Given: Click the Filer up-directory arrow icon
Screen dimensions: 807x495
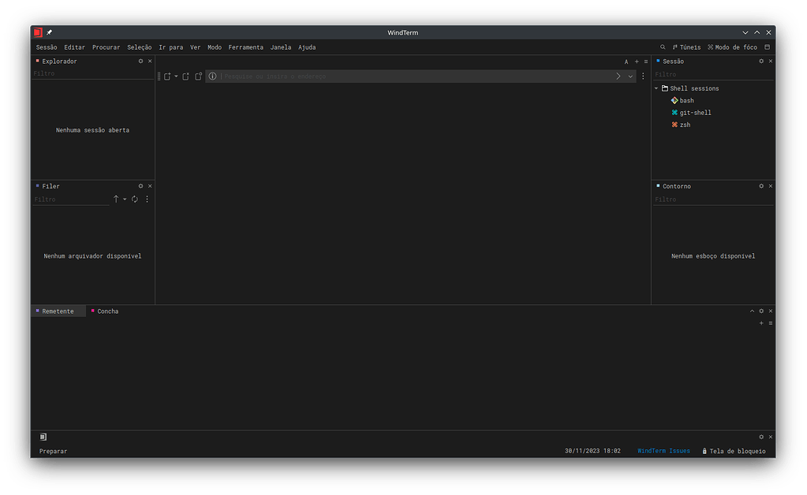Looking at the screenshot, I should [116, 199].
